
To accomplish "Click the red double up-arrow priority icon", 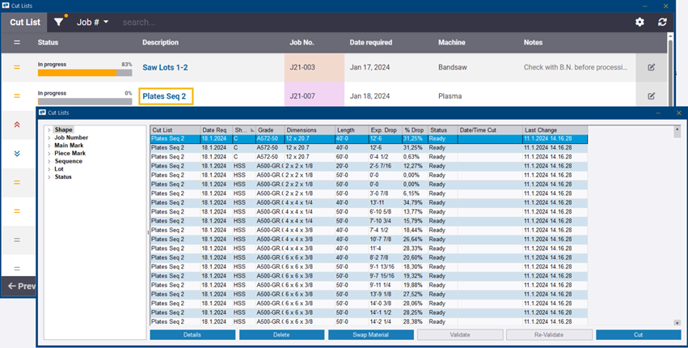I will 17,124.
